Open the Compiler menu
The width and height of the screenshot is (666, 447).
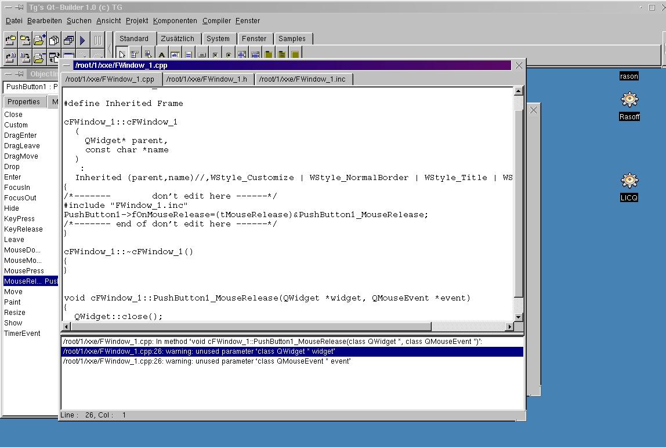click(x=216, y=21)
